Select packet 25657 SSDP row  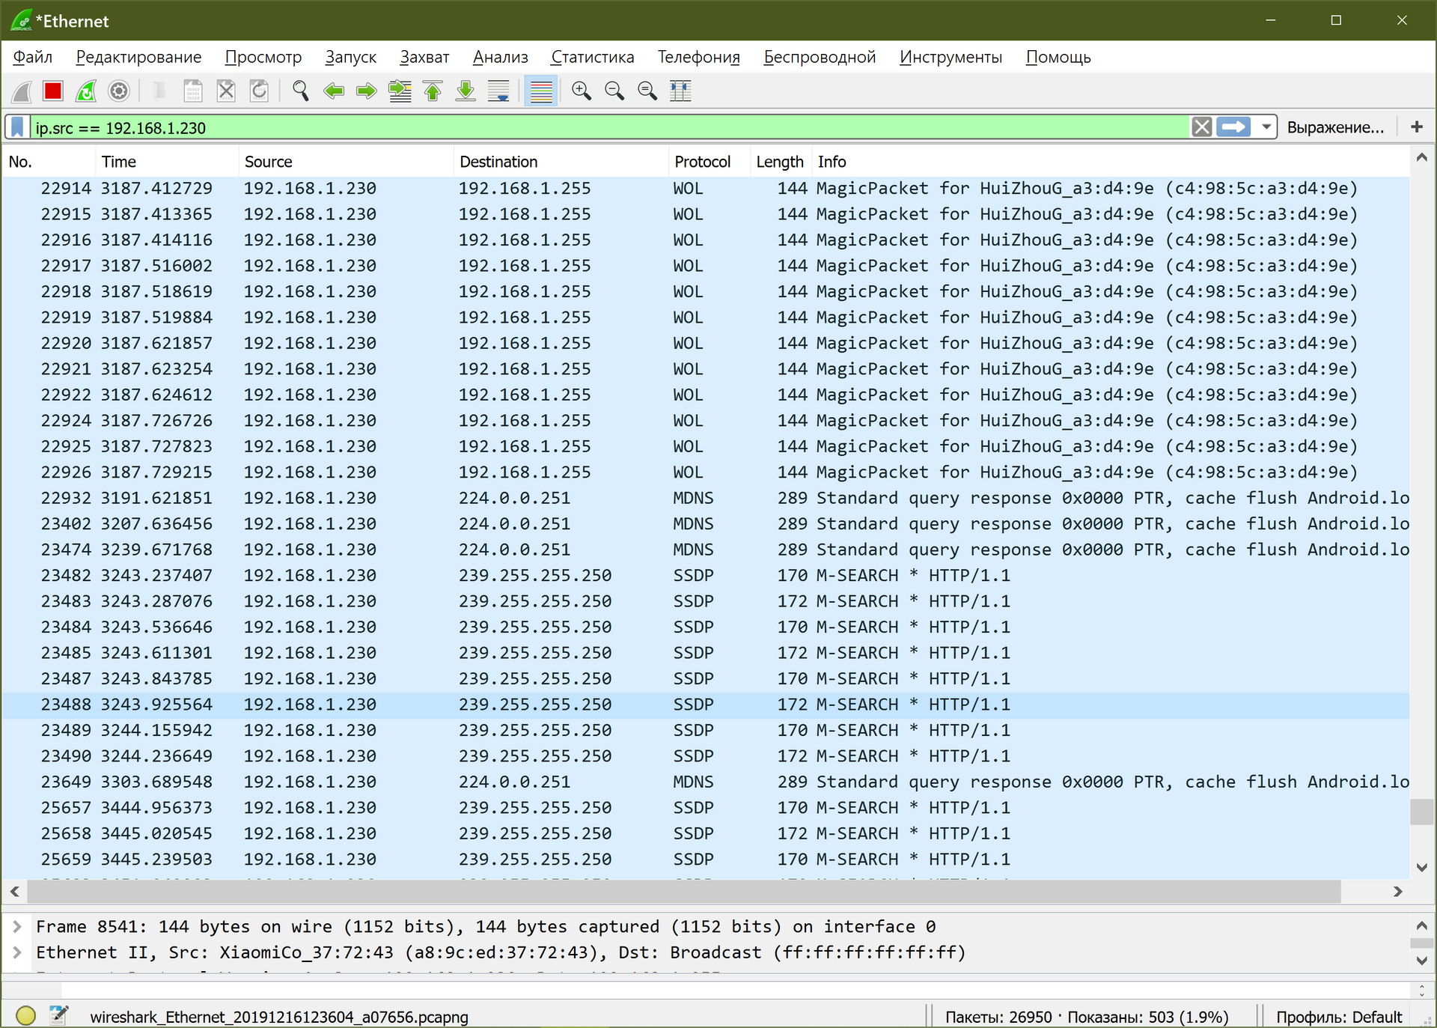tap(706, 809)
